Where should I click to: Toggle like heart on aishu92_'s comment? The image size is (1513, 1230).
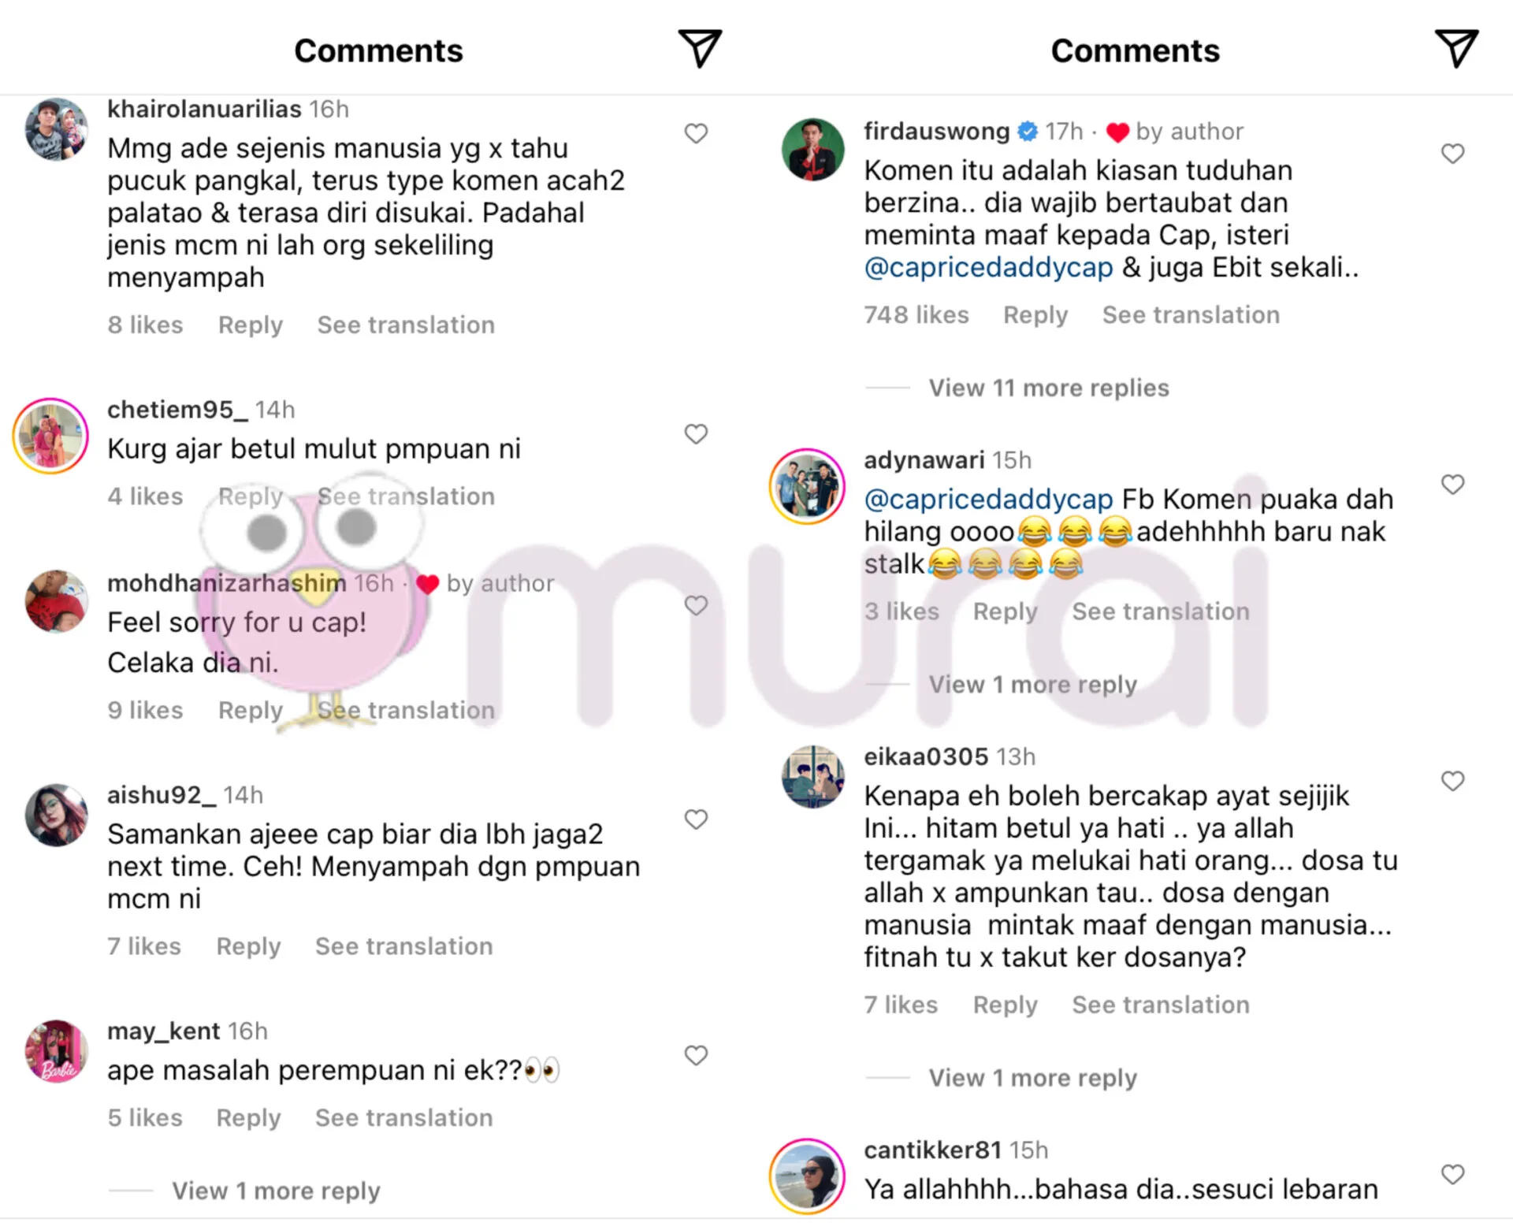coord(696,819)
